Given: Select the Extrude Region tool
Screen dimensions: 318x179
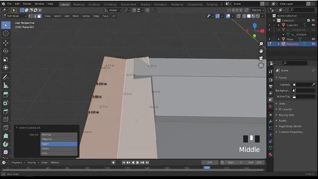Looking at the screenshot, I should click(5, 94).
